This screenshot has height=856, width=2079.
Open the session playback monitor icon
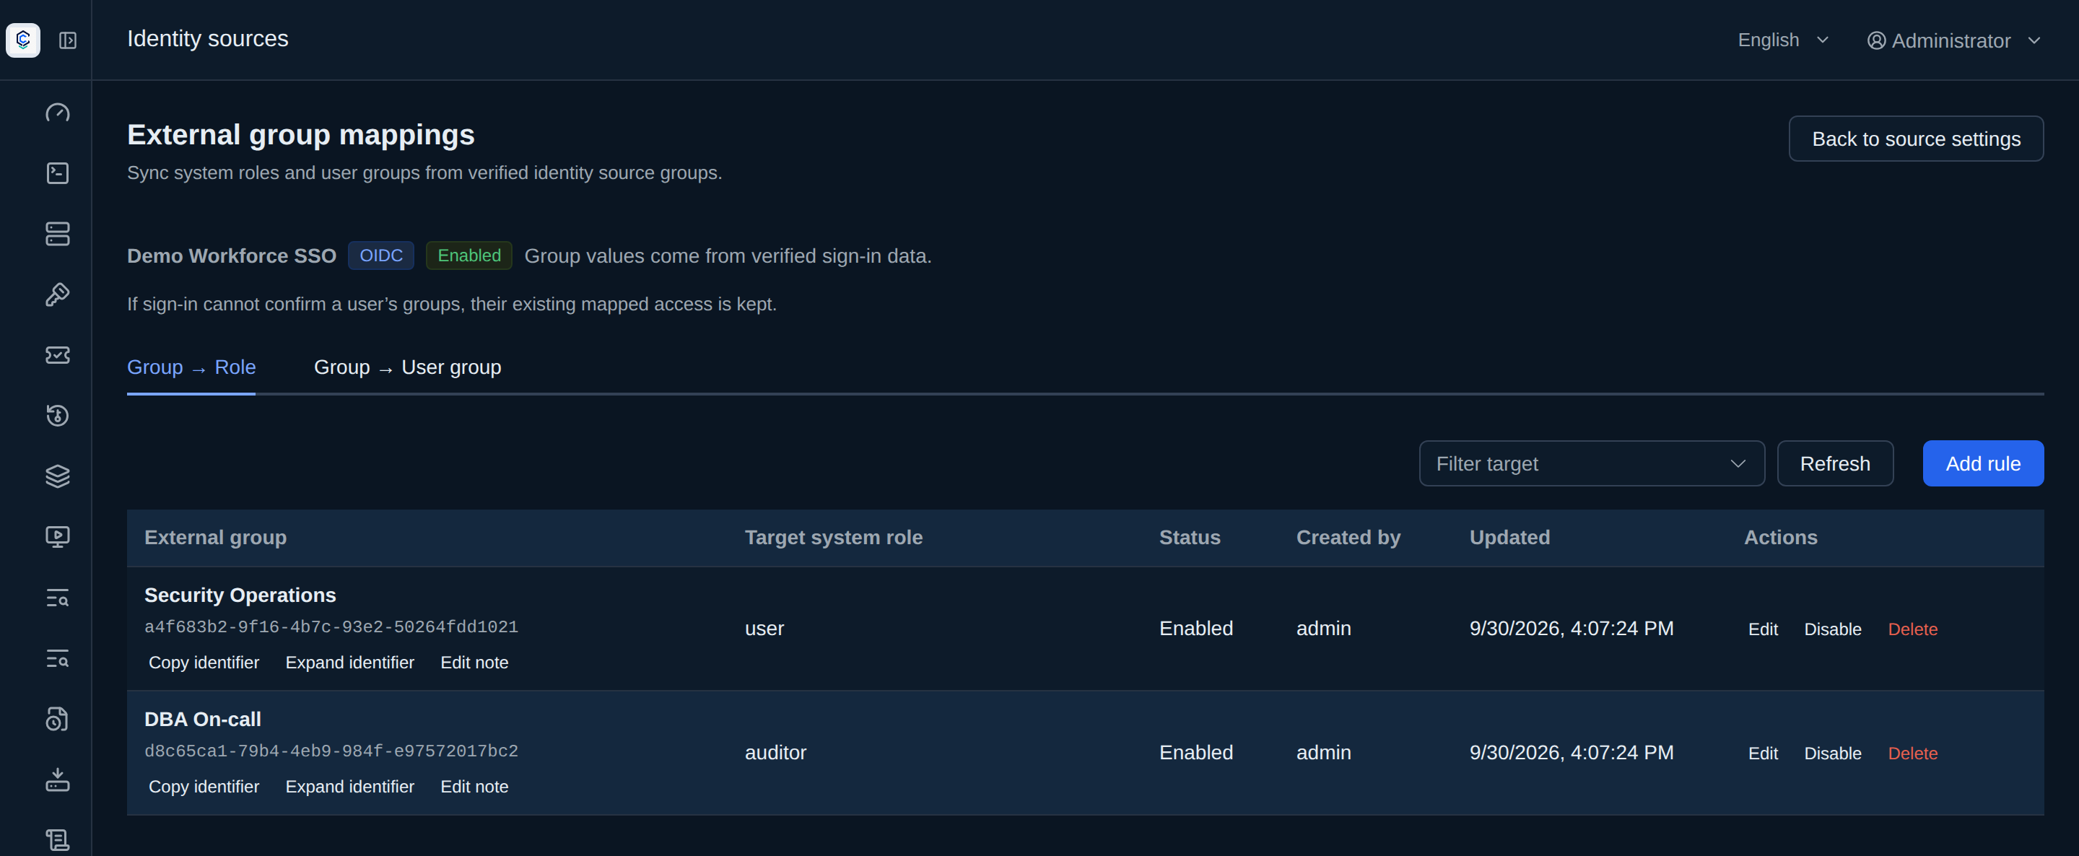[57, 536]
